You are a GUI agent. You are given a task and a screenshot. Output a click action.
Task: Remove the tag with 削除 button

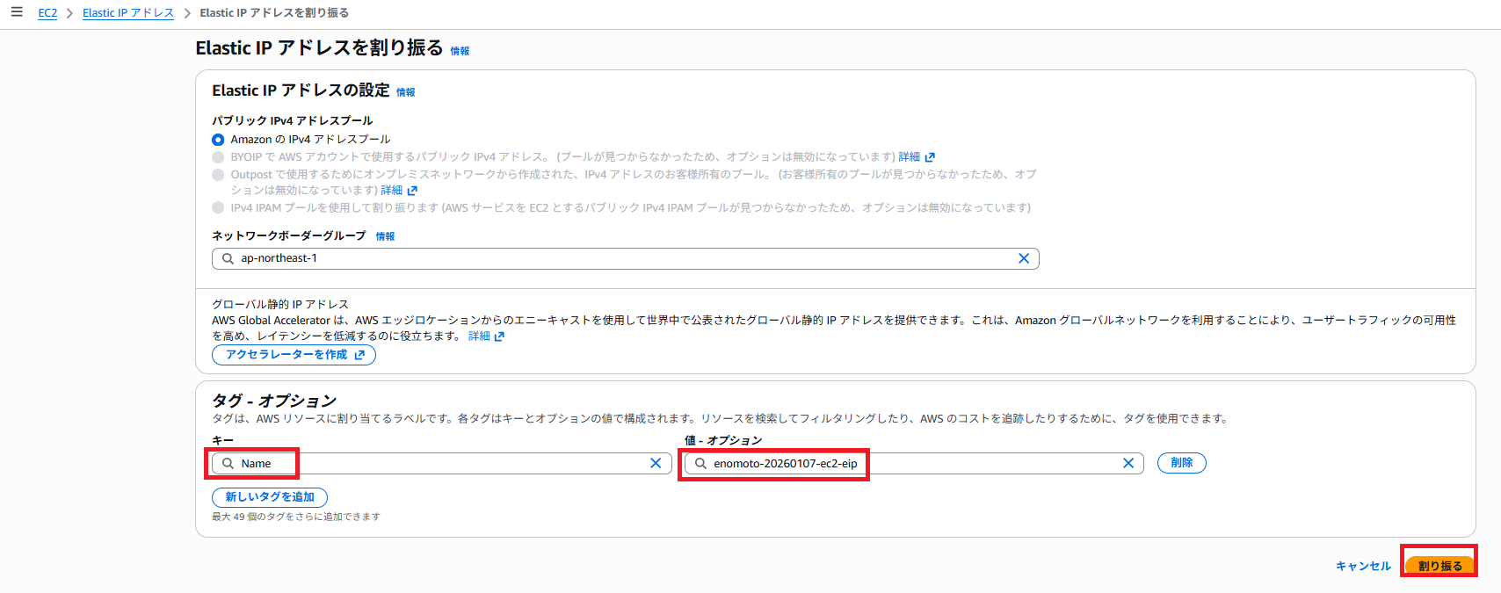[x=1181, y=463]
